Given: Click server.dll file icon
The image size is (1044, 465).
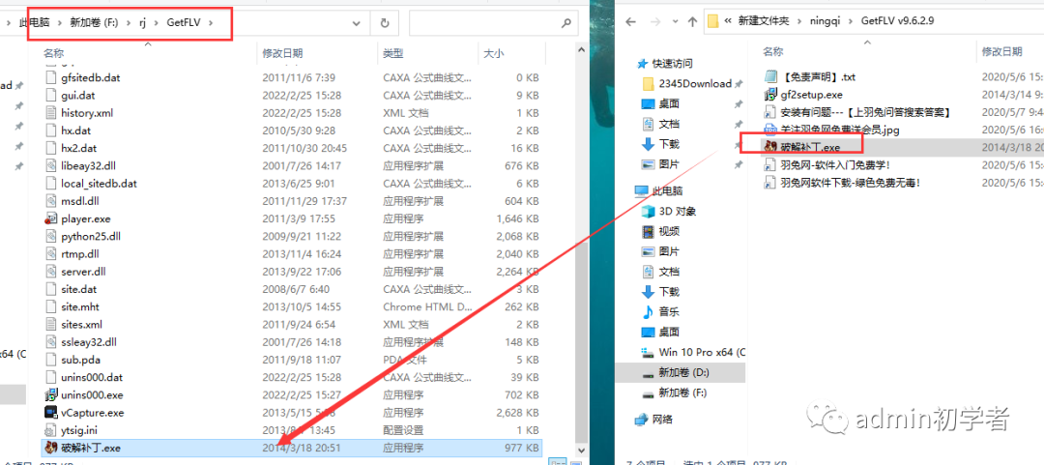Looking at the screenshot, I should tap(51, 271).
